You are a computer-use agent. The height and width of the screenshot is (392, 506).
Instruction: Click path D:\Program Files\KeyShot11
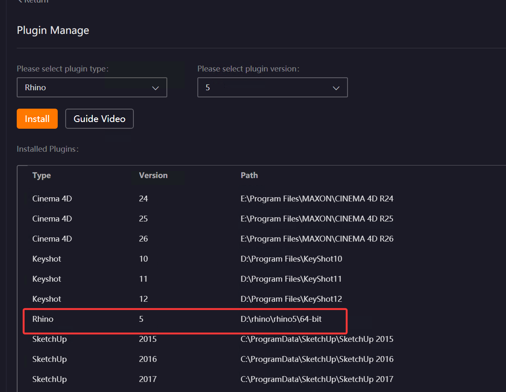tap(291, 279)
